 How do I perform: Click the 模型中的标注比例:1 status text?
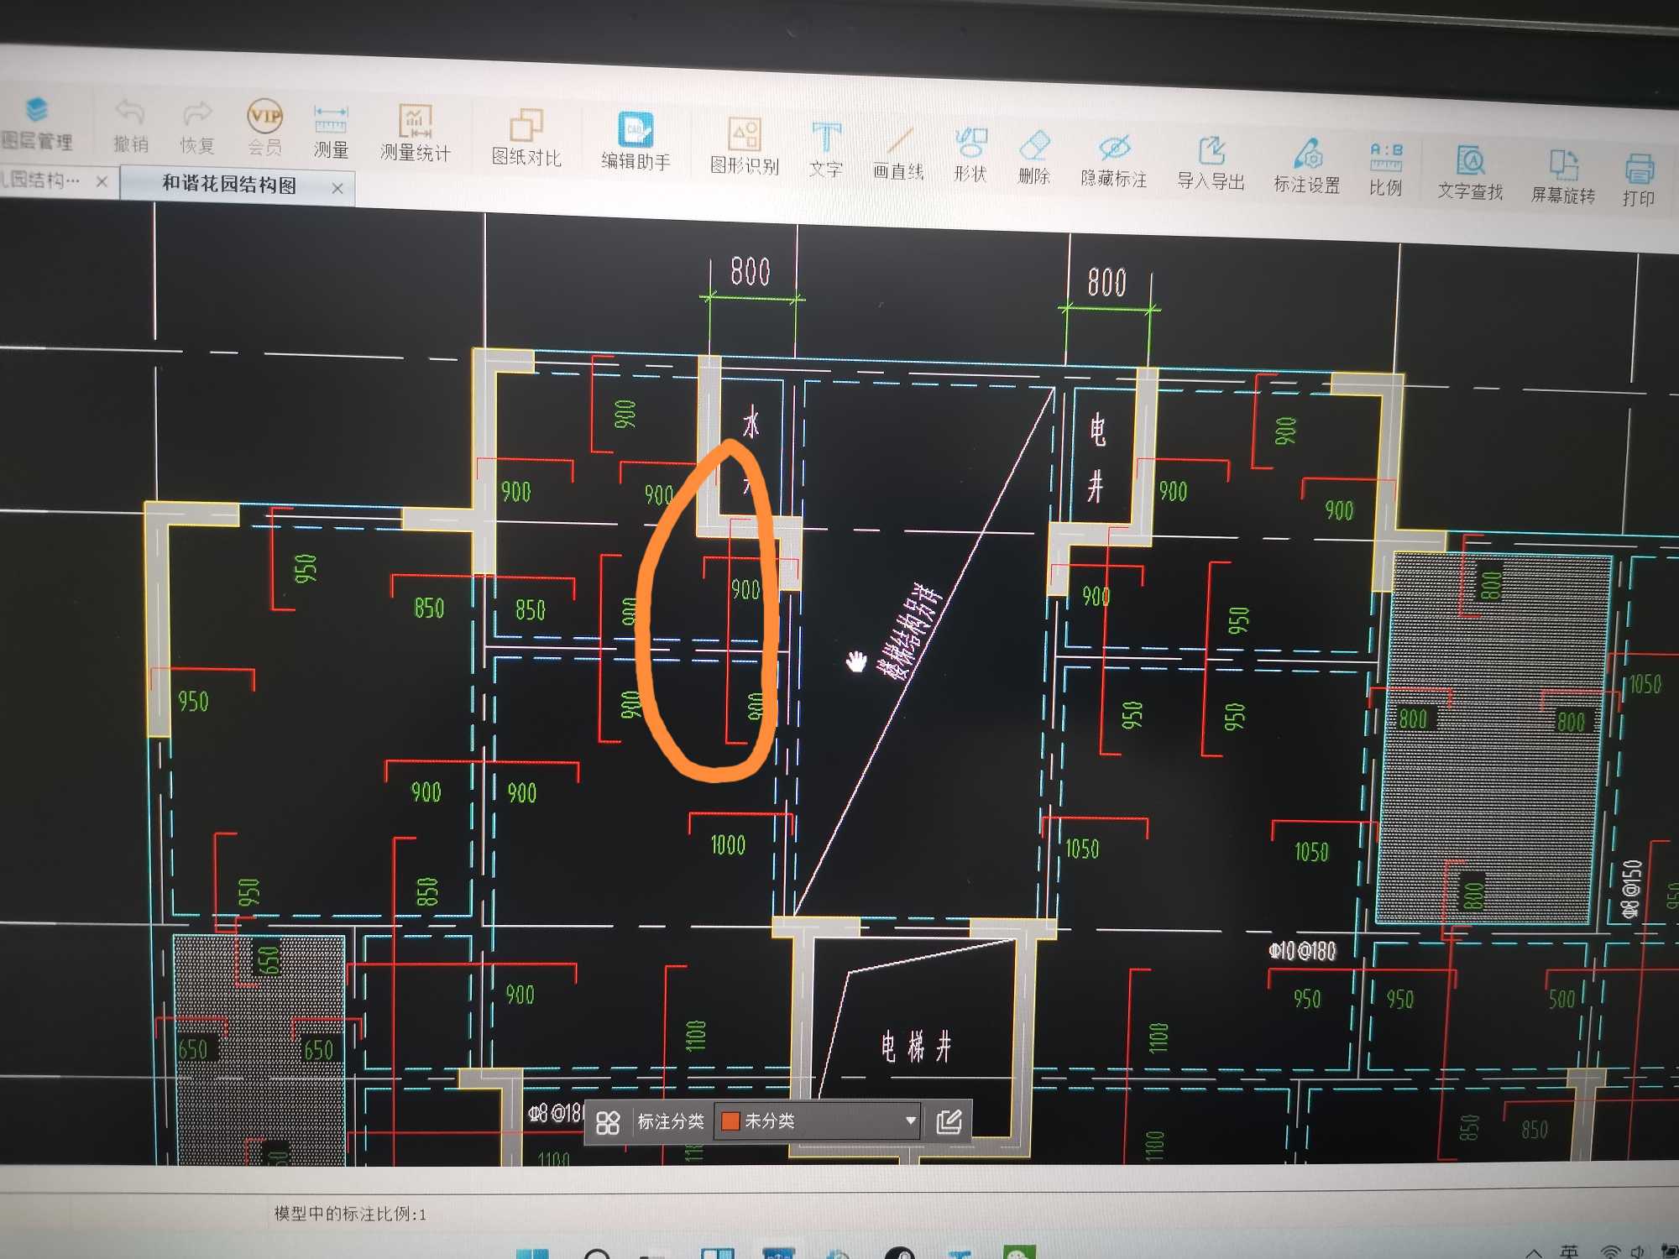pos(350,1214)
